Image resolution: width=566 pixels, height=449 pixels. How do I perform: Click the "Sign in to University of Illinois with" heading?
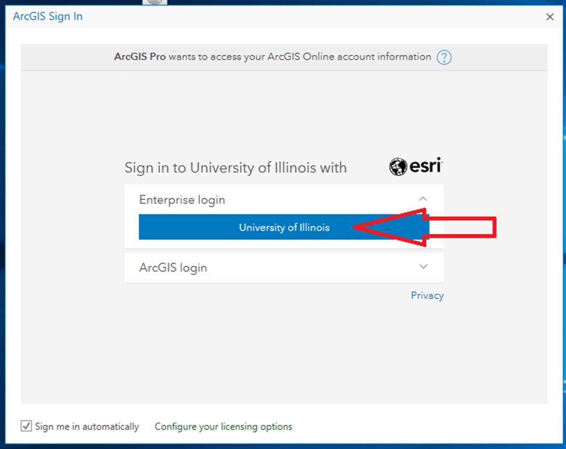pos(235,168)
